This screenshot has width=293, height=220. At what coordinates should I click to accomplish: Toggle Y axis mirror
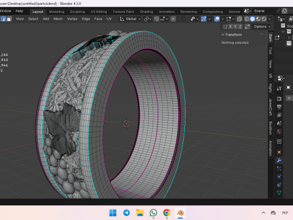click(235, 26)
